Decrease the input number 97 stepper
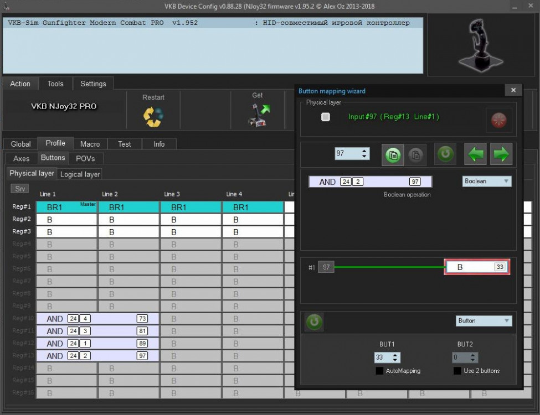The image size is (540, 415). coord(364,157)
